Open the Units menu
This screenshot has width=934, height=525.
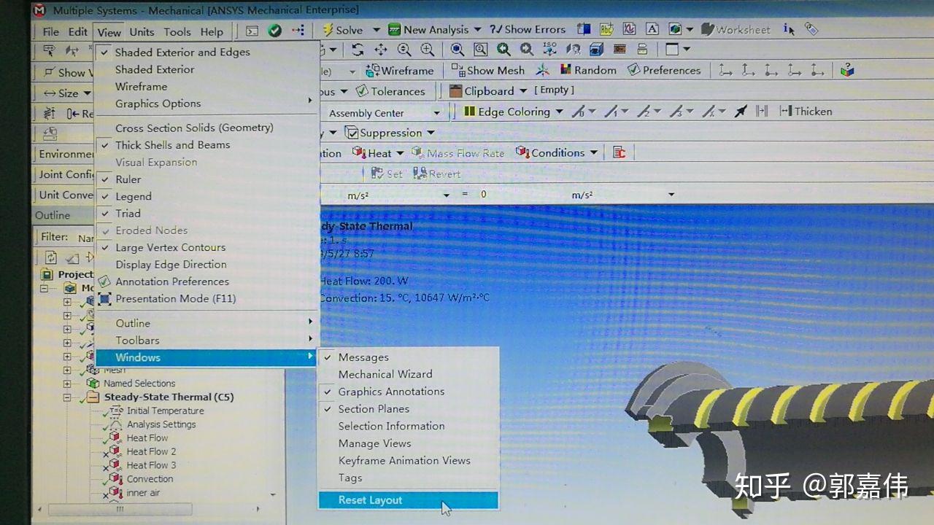coord(142,31)
